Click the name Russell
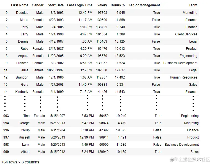215x167 pixels. pos(24,137)
